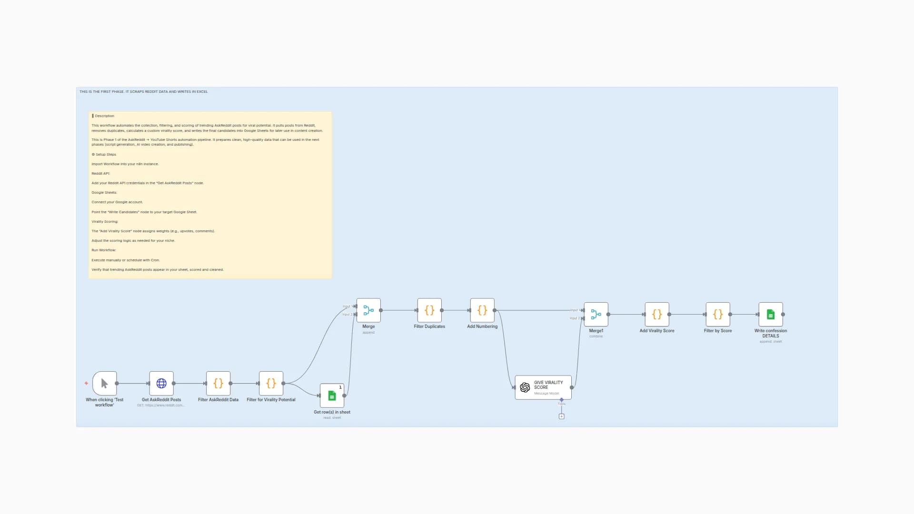Select the Get AskReddit Posts HTTP request node

point(161,384)
